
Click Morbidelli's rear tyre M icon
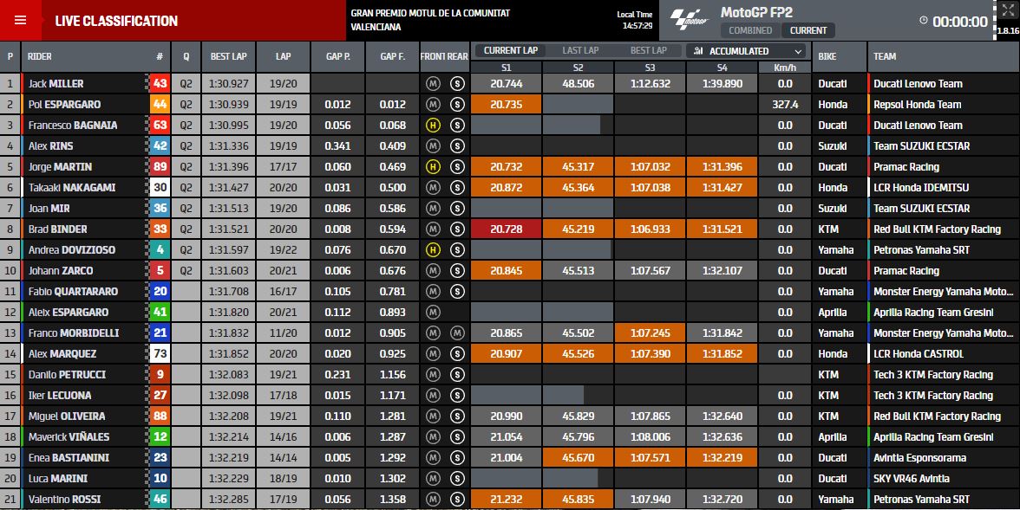[457, 333]
